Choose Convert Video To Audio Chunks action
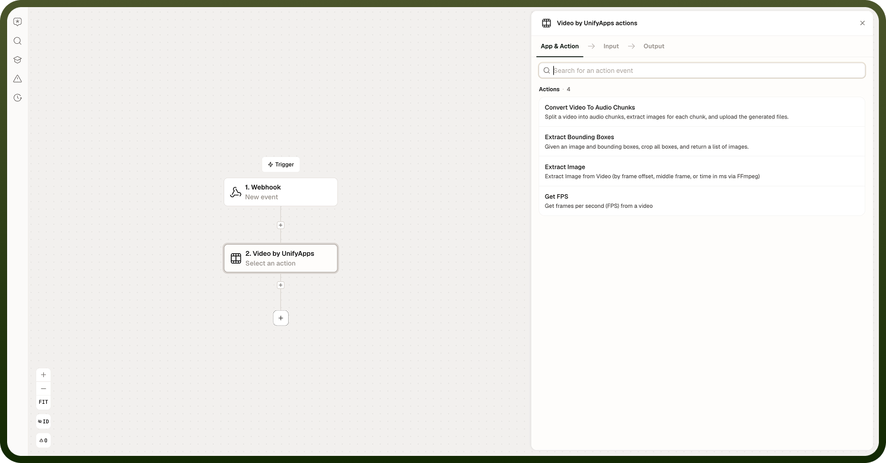This screenshot has width=886, height=463. 702,112
